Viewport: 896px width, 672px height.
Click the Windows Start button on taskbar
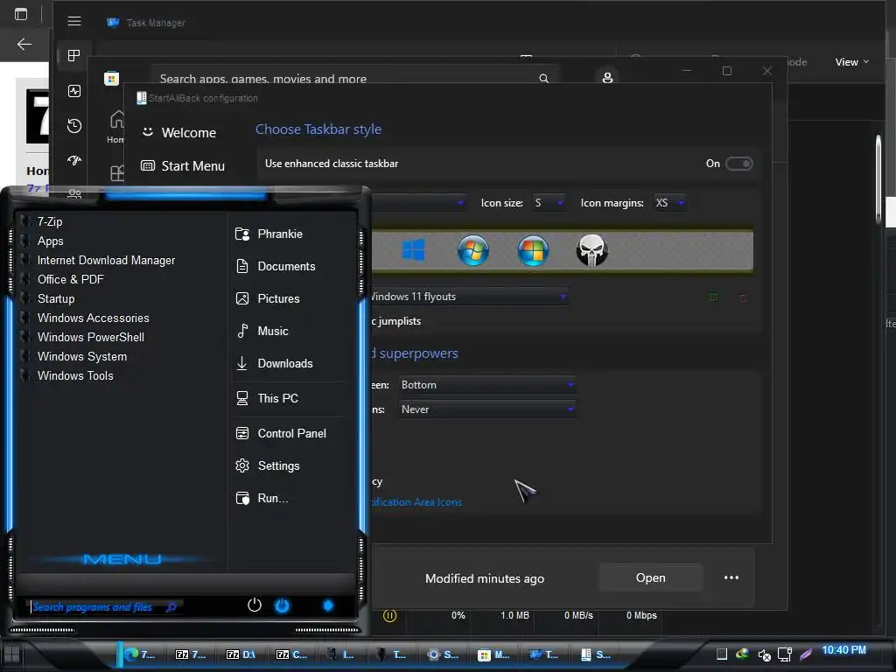11,654
